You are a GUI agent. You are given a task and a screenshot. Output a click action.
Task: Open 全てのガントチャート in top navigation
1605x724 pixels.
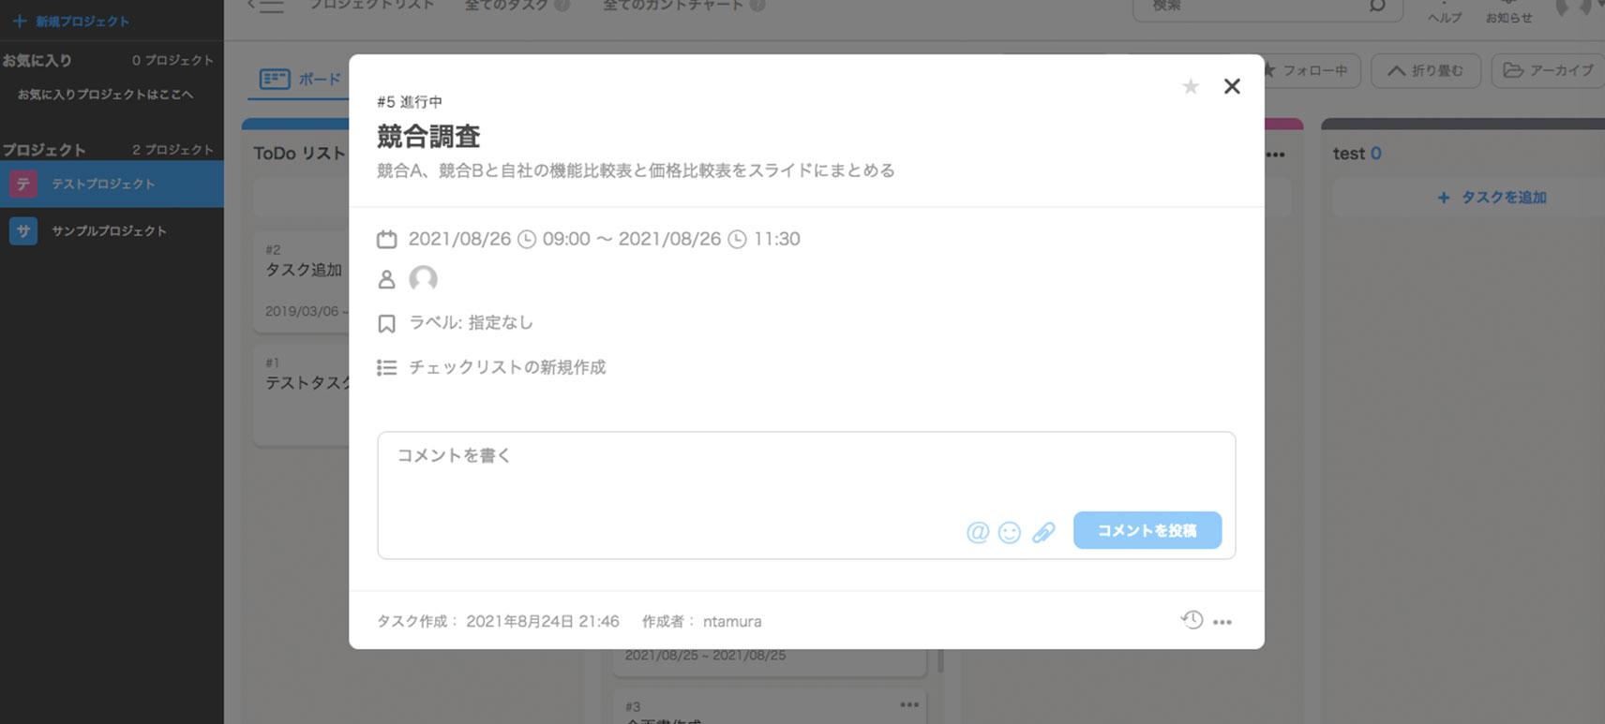click(673, 6)
